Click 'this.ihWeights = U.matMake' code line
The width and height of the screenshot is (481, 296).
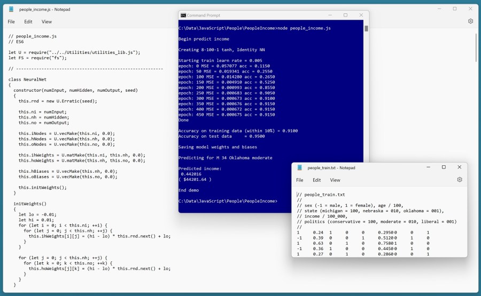tap(82, 155)
